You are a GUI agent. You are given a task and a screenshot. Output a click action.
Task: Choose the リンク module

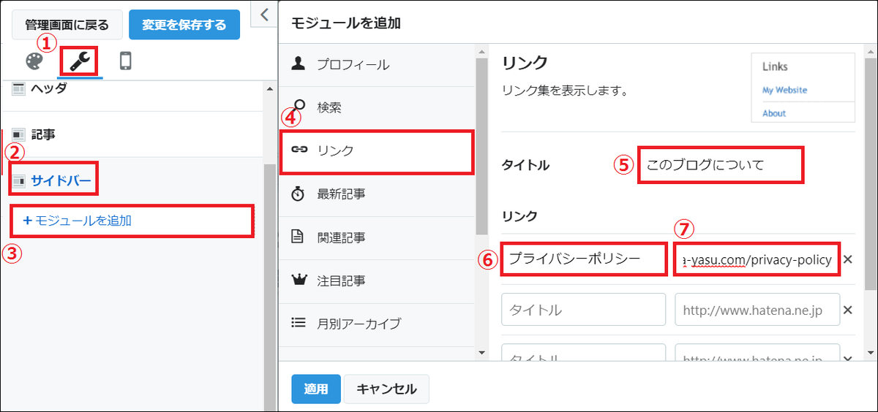click(x=378, y=150)
